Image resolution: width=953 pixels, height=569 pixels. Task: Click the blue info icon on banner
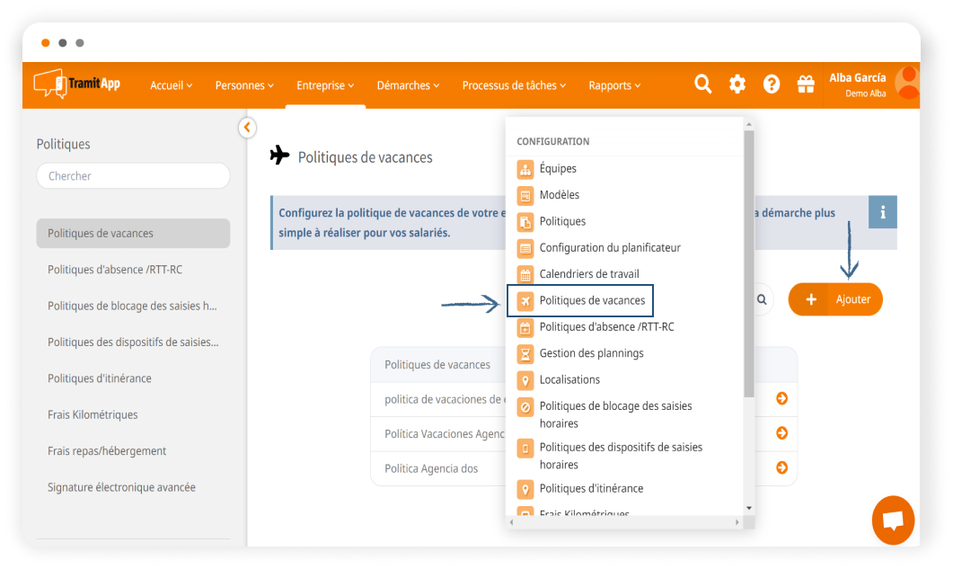[883, 212]
